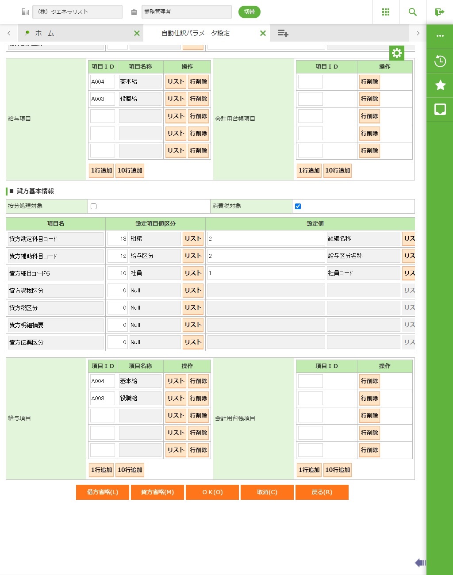Close the ホーム tab
This screenshot has height=575, width=453.
(x=137, y=33)
